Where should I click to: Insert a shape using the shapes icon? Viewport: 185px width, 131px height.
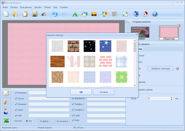coord(85,14)
